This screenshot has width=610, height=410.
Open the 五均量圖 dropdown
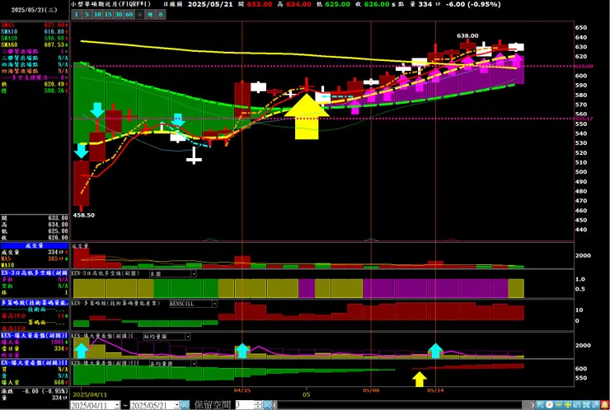click(194, 364)
